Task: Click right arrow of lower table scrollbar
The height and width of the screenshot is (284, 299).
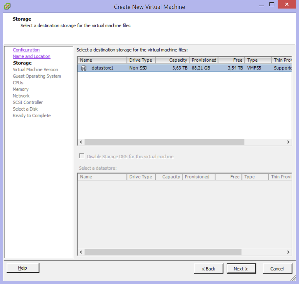Action: coord(288,252)
